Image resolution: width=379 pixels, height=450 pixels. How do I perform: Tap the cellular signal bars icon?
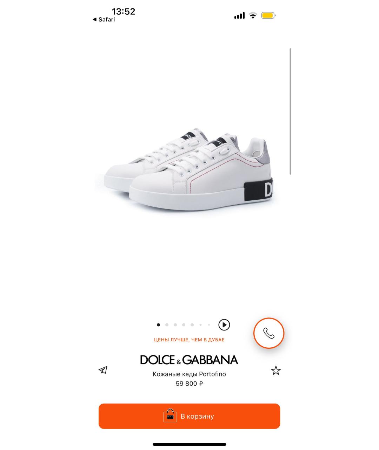point(239,15)
